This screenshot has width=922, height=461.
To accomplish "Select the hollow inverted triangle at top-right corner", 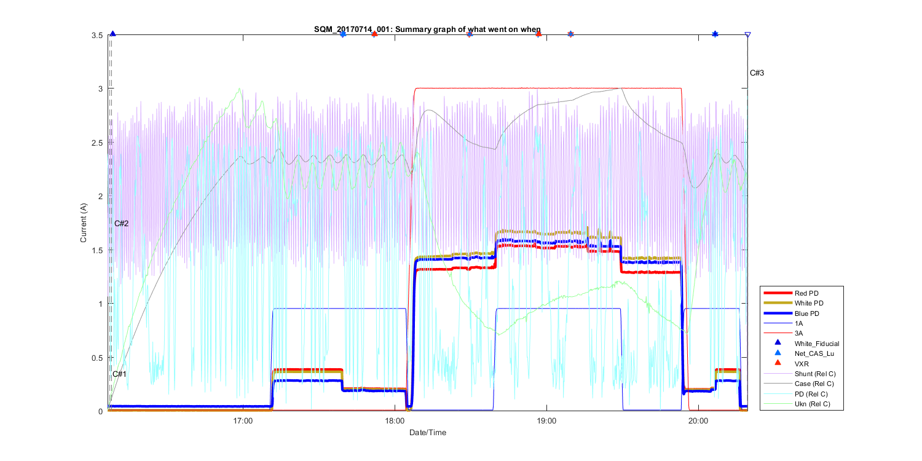I will 747,35.
